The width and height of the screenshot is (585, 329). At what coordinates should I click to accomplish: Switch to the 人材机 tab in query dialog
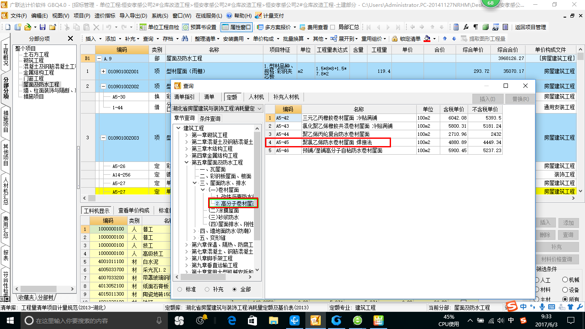[256, 97]
